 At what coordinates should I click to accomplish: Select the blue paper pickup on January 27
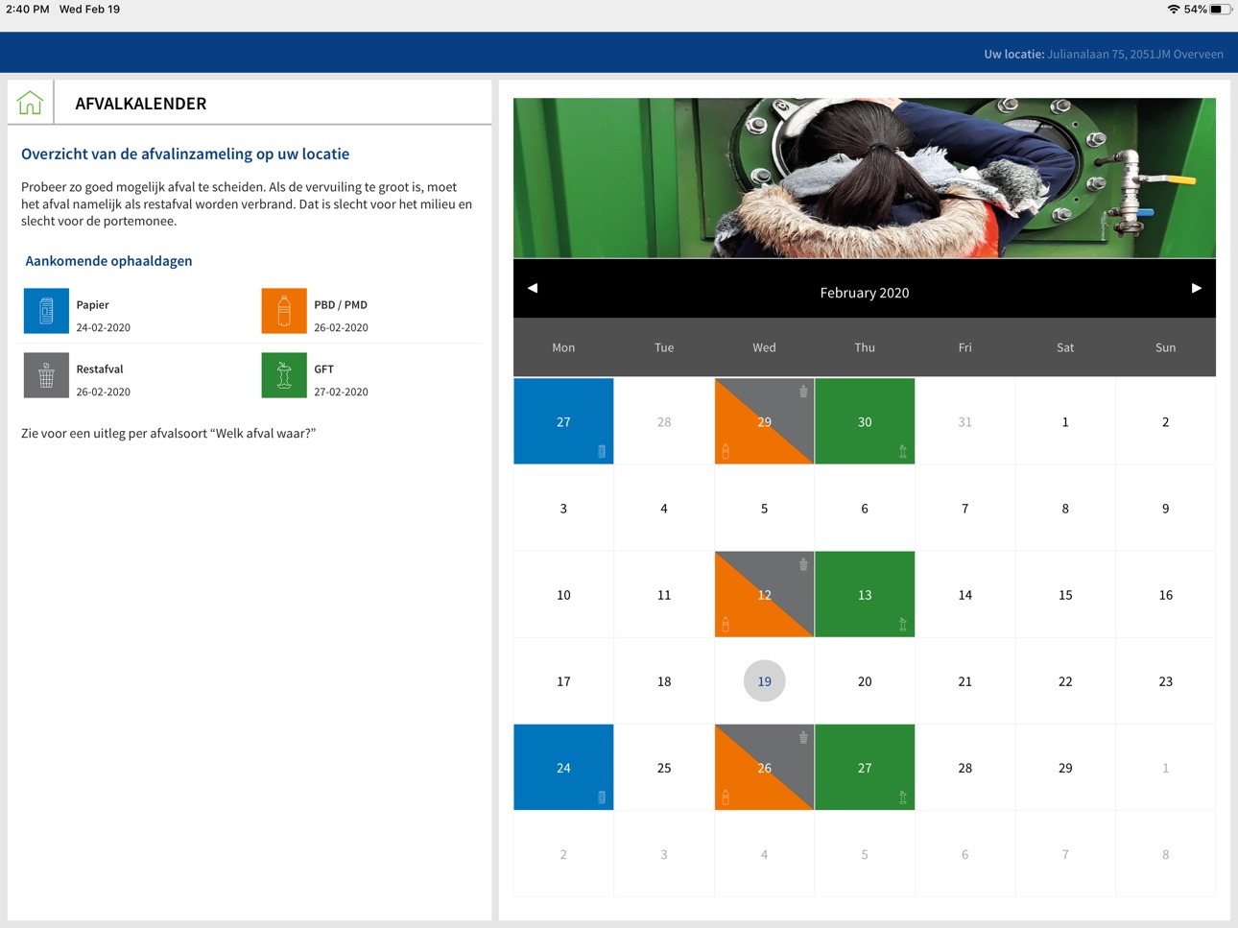pos(563,421)
